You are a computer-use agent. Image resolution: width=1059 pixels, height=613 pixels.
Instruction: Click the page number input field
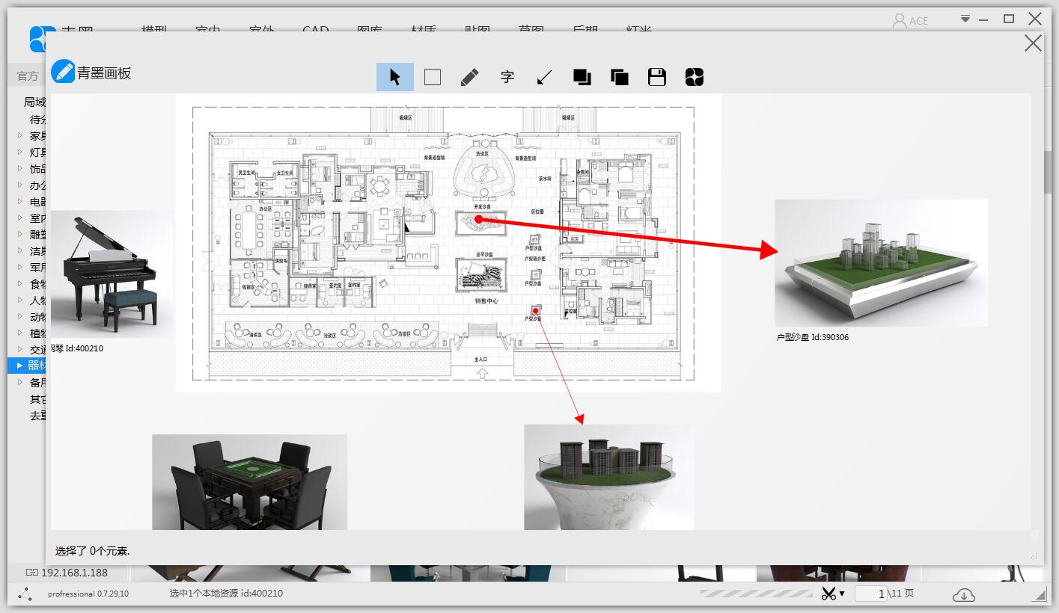pos(871,594)
